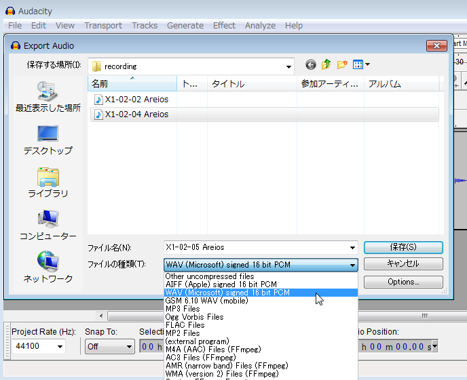Click the Cancel (キャンセル) button
The height and width of the screenshot is (380, 467).
(x=403, y=263)
